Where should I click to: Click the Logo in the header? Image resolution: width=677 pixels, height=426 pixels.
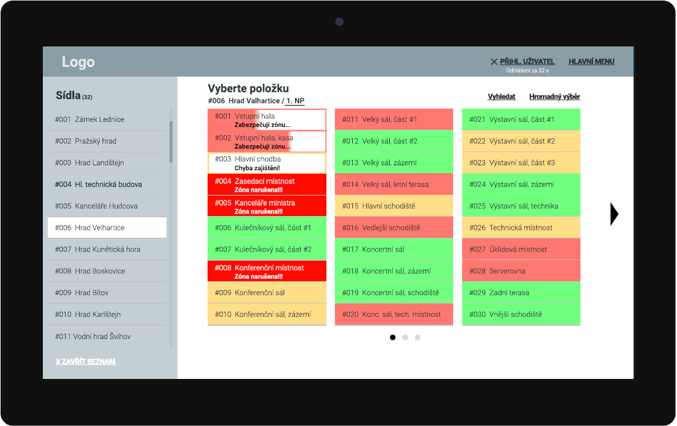coord(78,62)
